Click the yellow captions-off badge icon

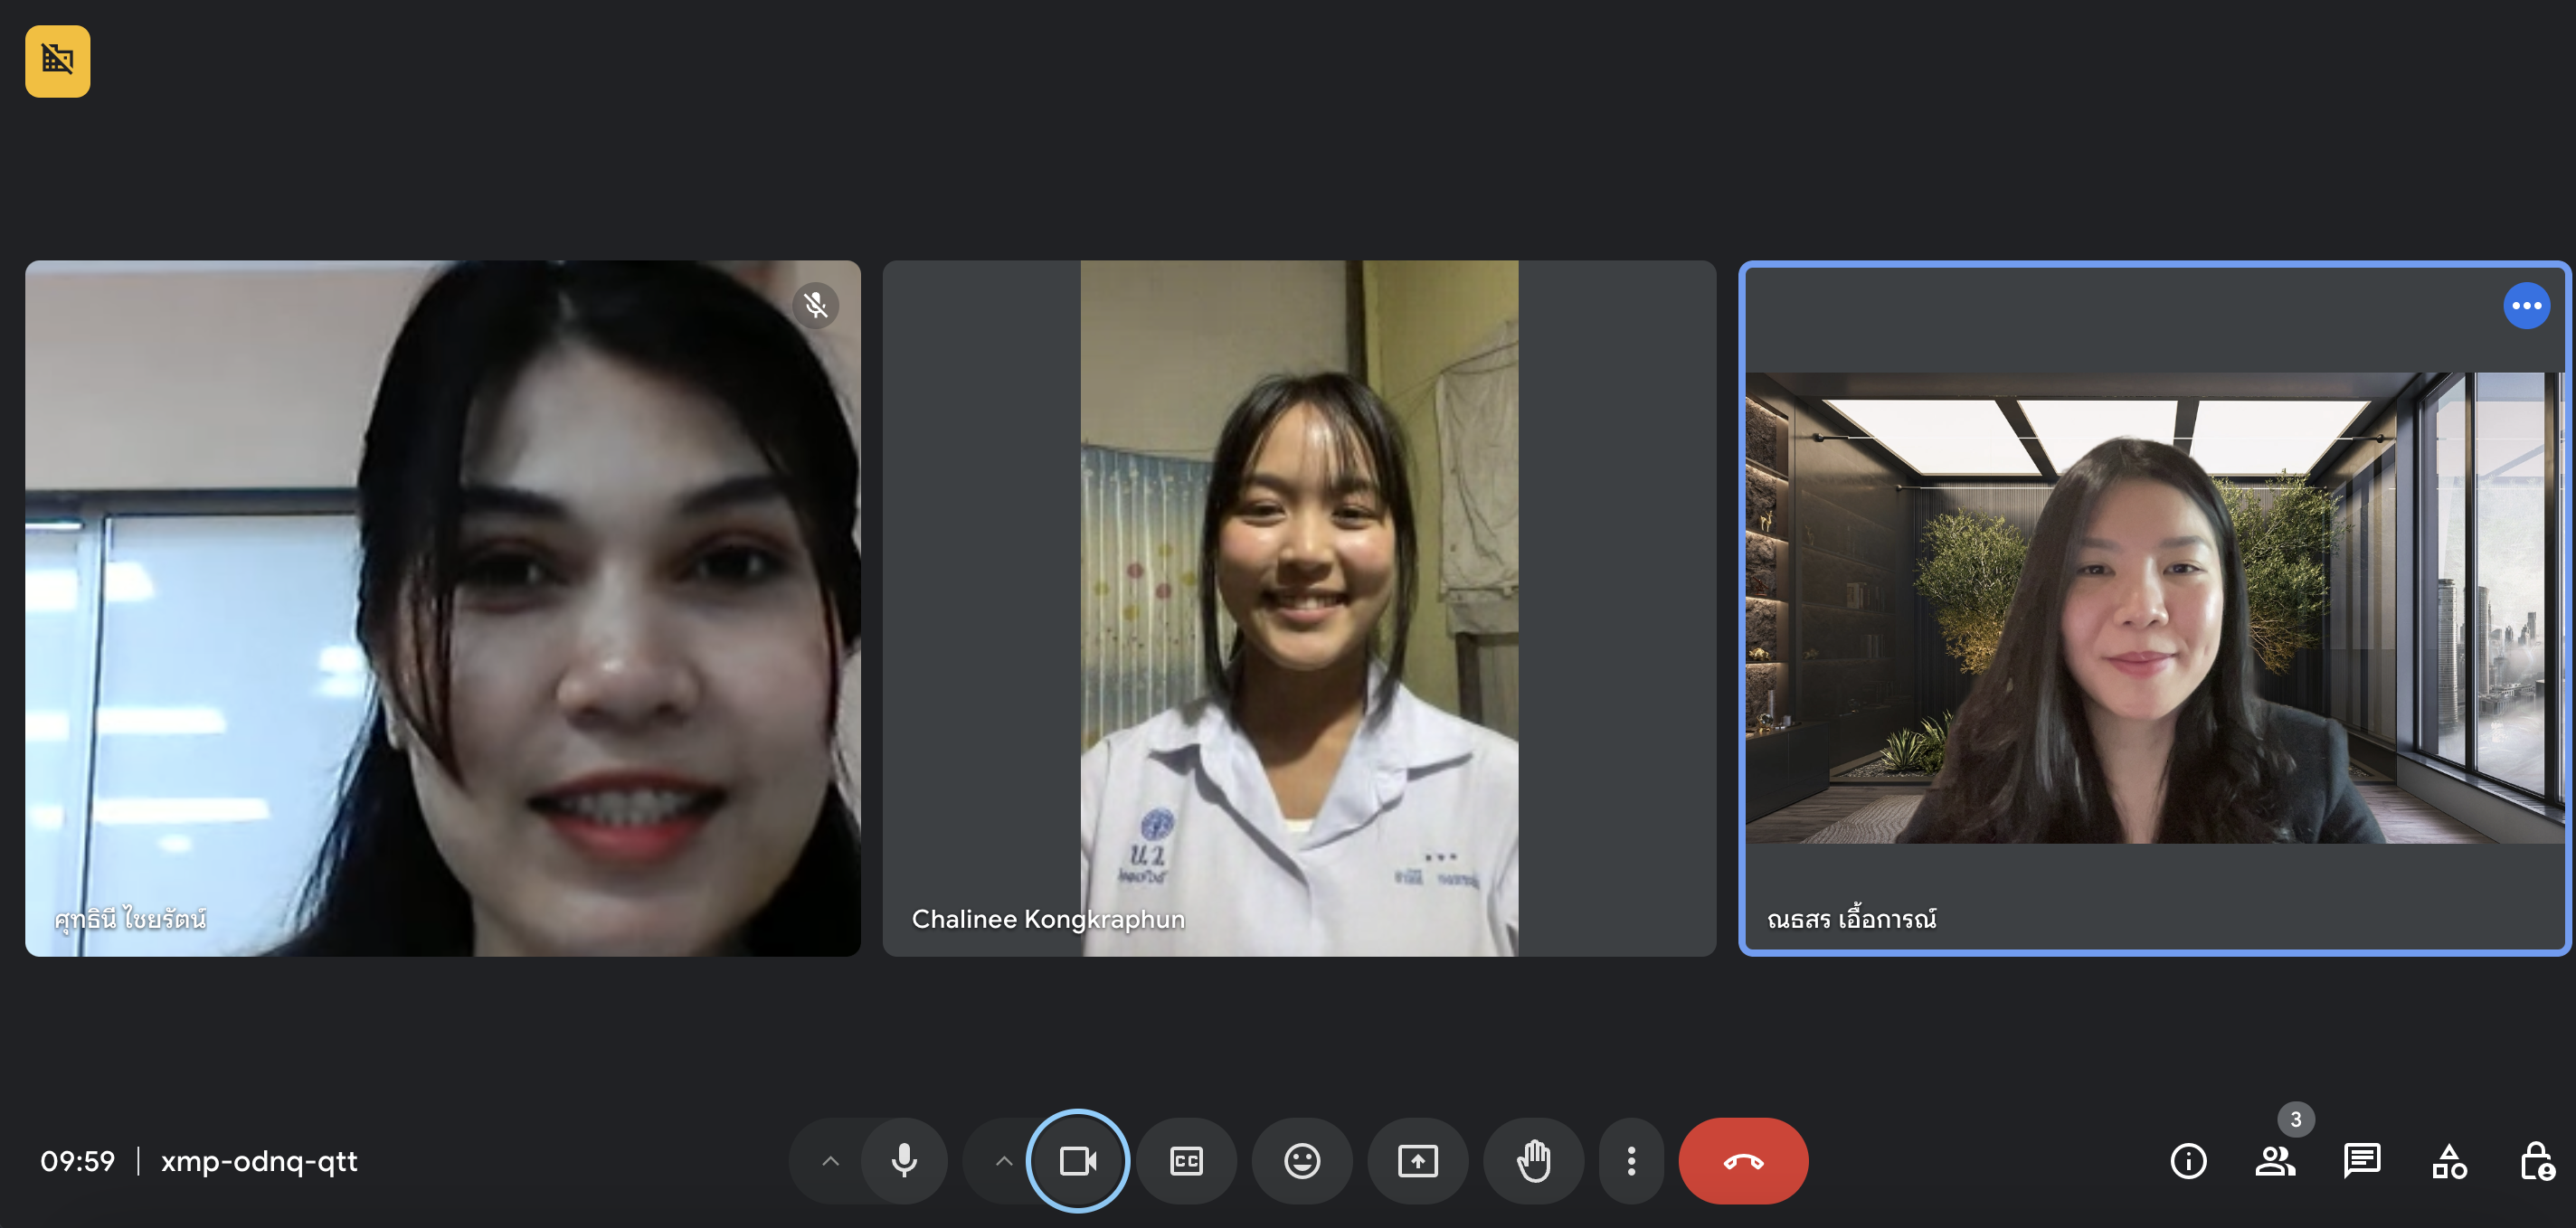click(x=57, y=61)
